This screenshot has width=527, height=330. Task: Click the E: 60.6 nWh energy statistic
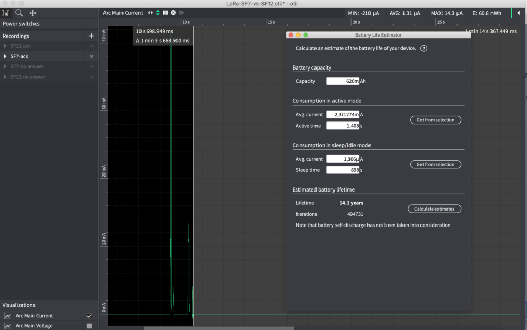tap(487, 13)
